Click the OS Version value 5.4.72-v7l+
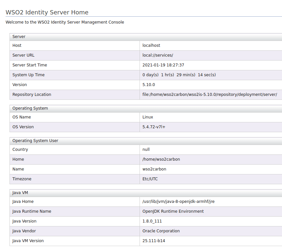 click(154, 127)
